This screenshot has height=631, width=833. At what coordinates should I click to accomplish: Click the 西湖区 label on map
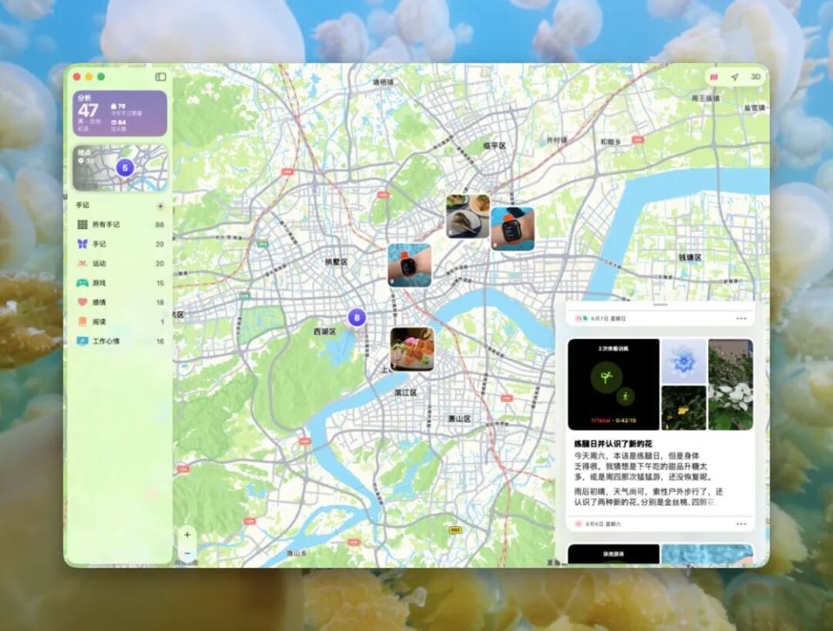click(324, 332)
